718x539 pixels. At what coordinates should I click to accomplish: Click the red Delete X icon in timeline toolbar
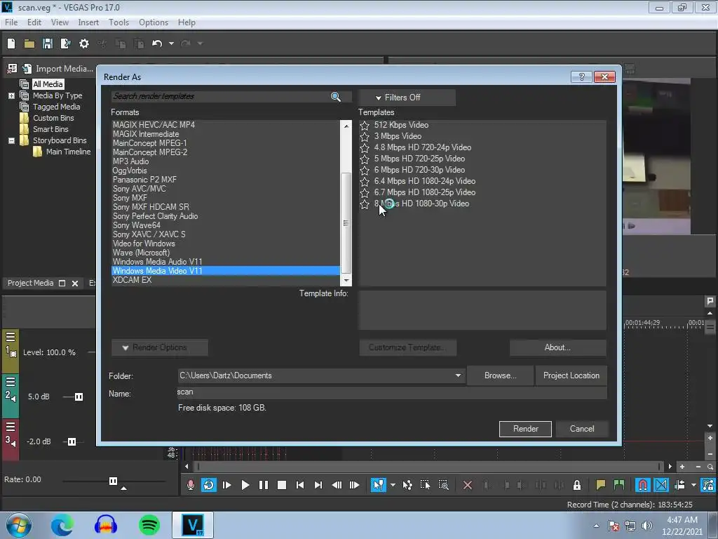(468, 485)
